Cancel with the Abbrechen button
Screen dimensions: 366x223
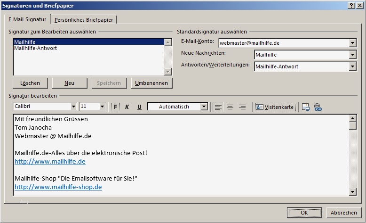[x=344, y=213]
